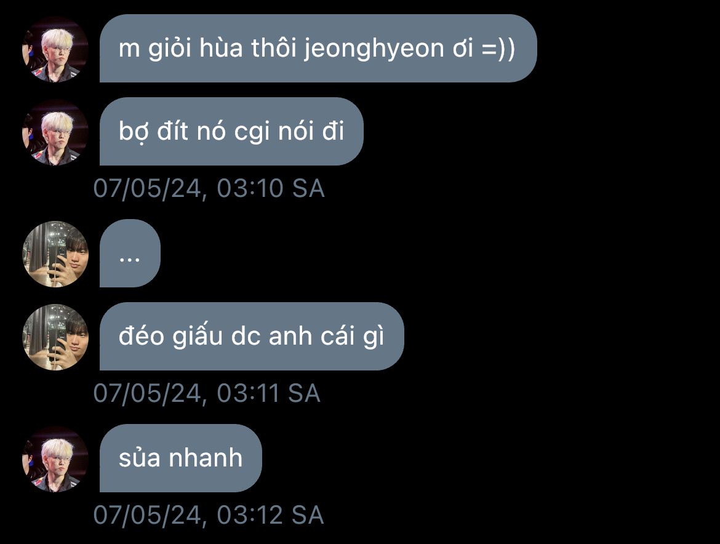Tap the 03:12 SA timestamp
720x544 pixels.
point(209,515)
